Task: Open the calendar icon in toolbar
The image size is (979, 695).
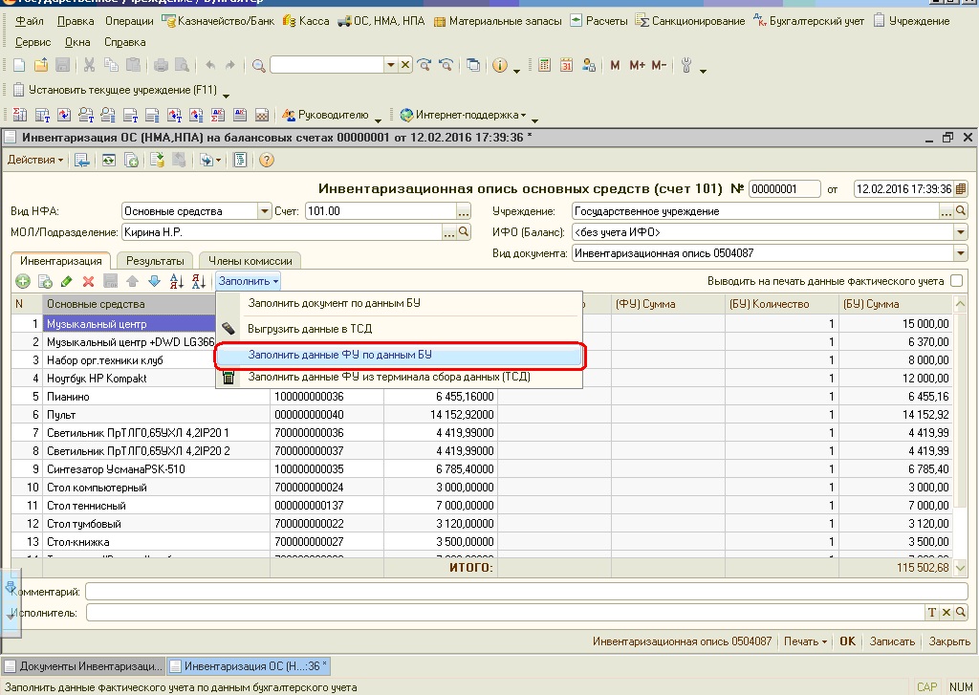Action: tap(566, 65)
